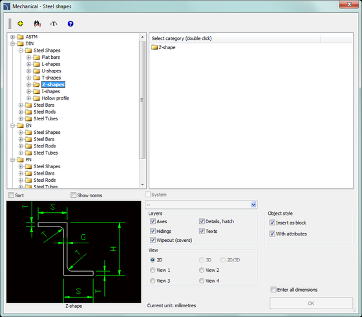Select the View 1 radio button

(153, 270)
